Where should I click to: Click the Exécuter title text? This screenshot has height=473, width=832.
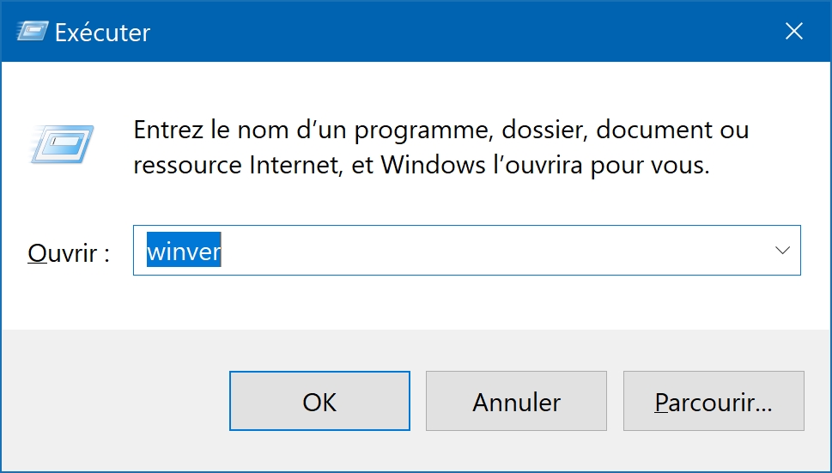[x=102, y=33]
